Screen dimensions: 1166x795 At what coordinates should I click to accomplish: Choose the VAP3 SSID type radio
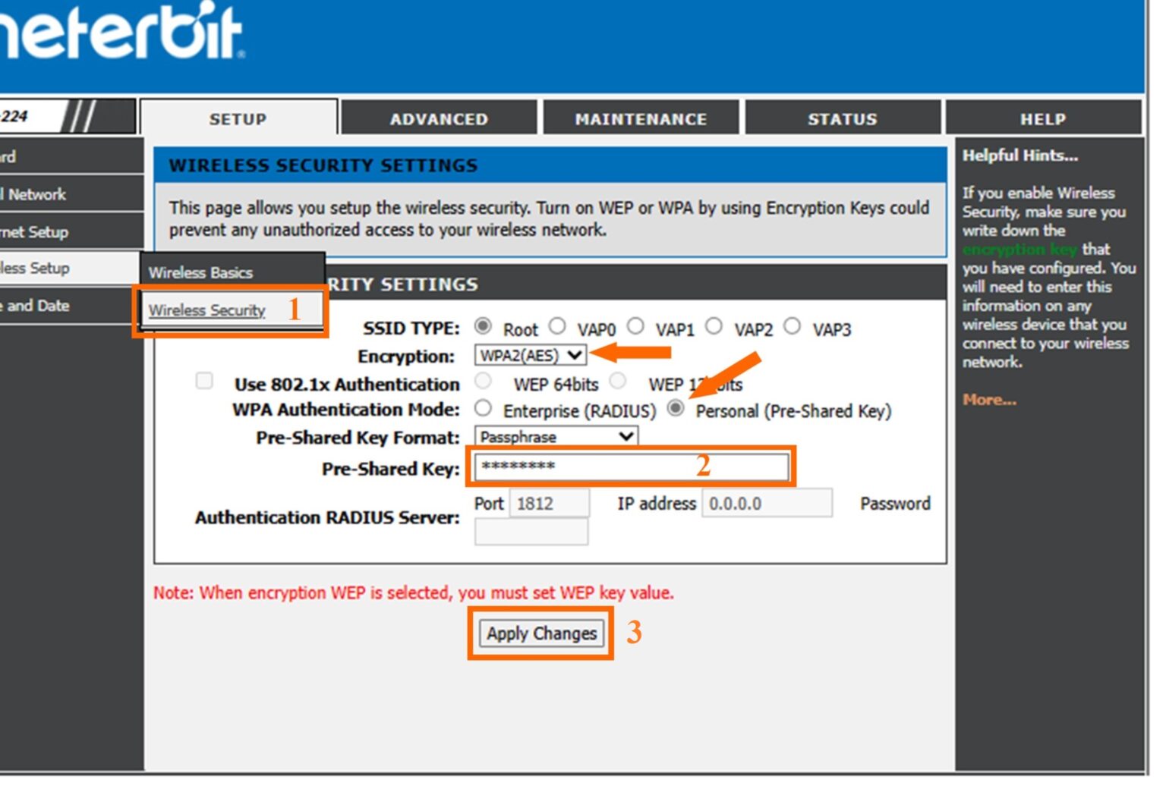coord(792,326)
